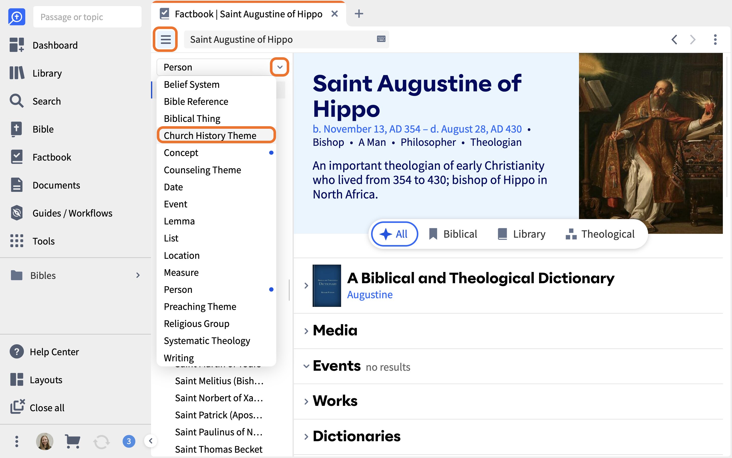This screenshot has width=732, height=458.
Task: Click the Passage or topic search box
Action: (87, 17)
